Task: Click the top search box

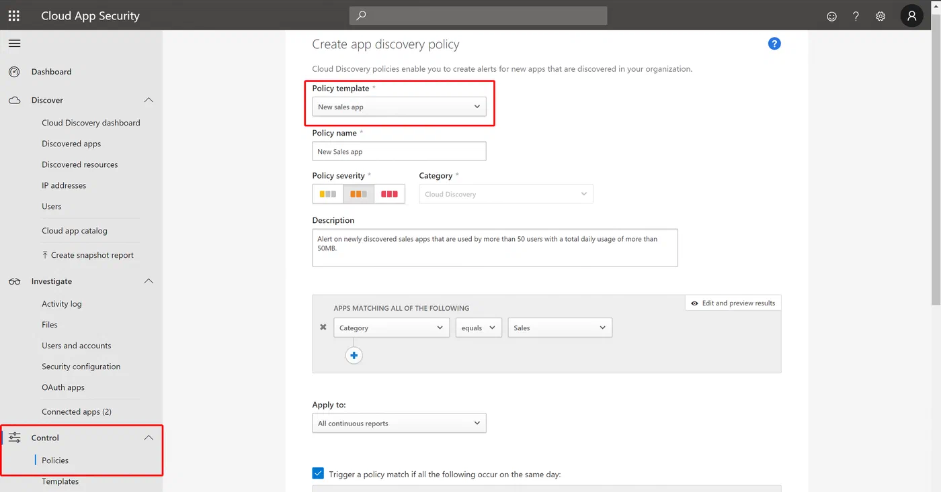Action: click(x=478, y=15)
